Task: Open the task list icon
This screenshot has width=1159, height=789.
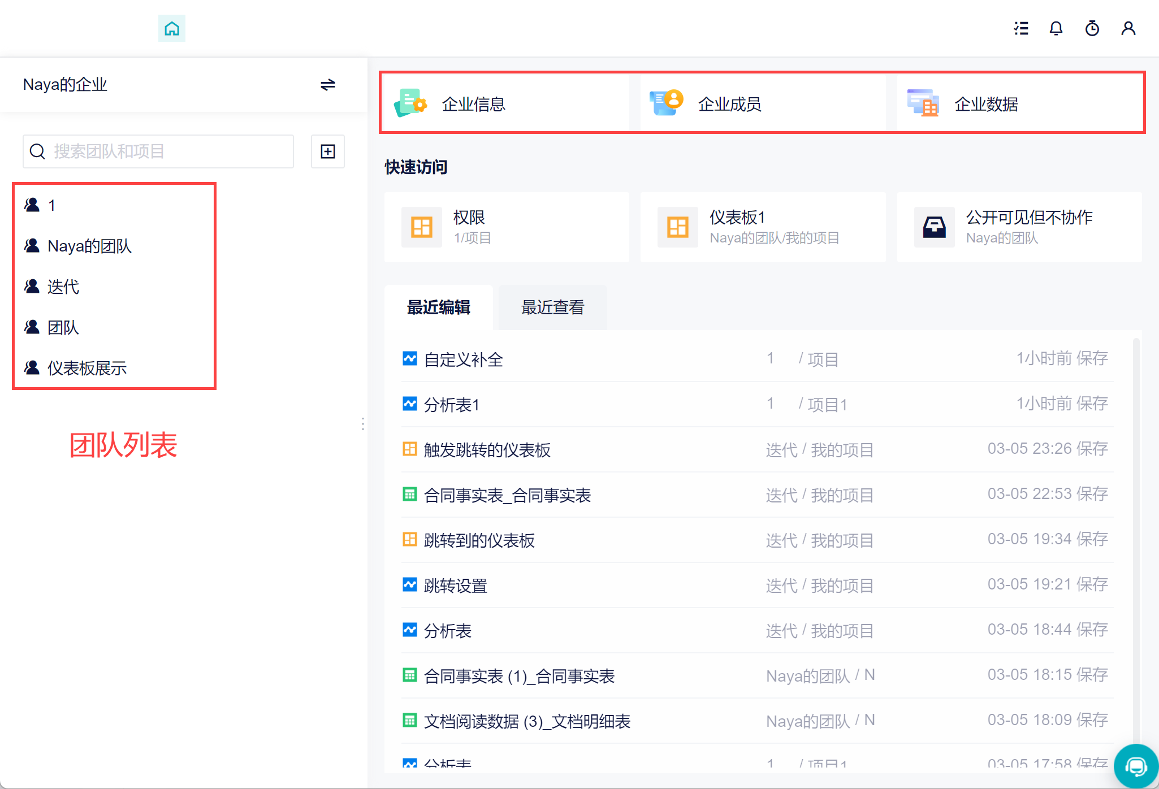Action: 1021,28
